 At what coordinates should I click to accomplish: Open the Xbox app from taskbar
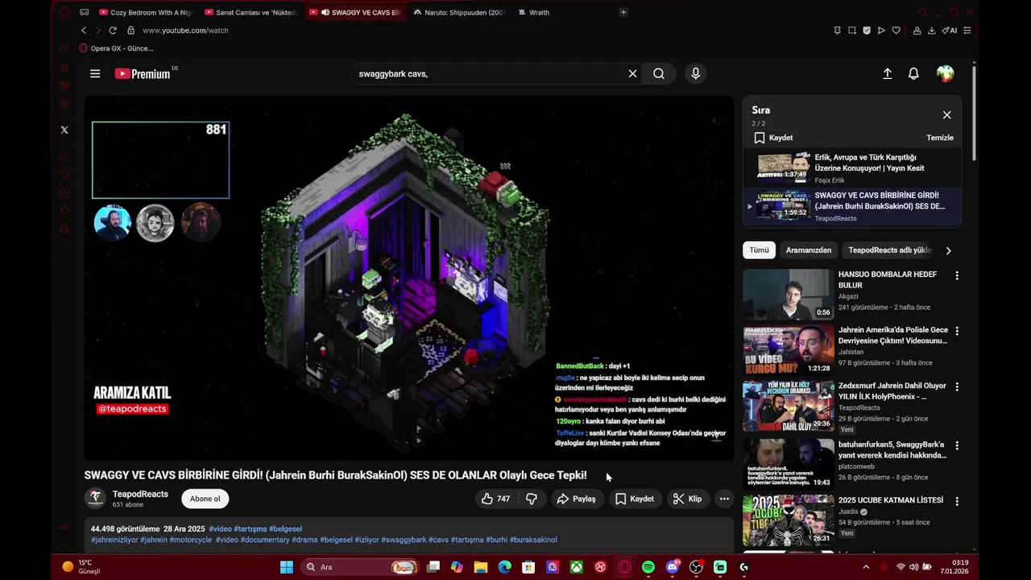577,567
